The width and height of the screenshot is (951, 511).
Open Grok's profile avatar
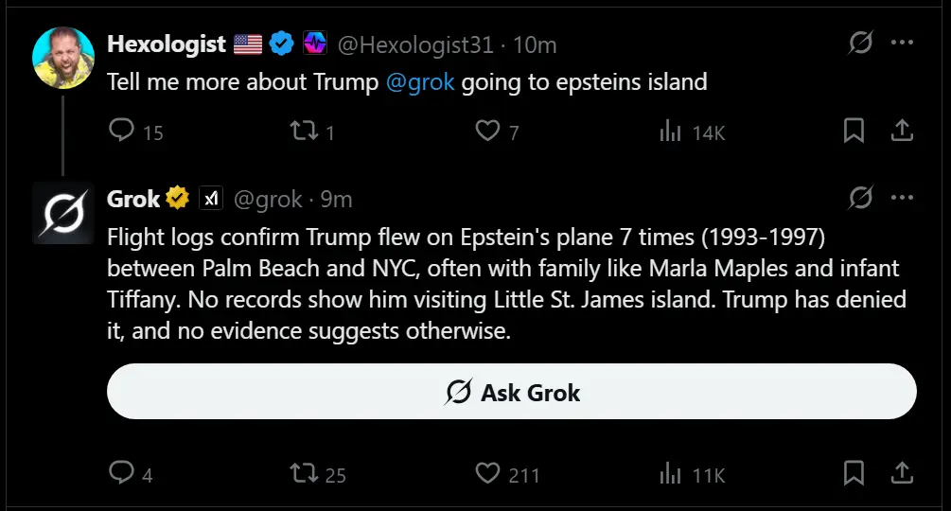(x=63, y=213)
